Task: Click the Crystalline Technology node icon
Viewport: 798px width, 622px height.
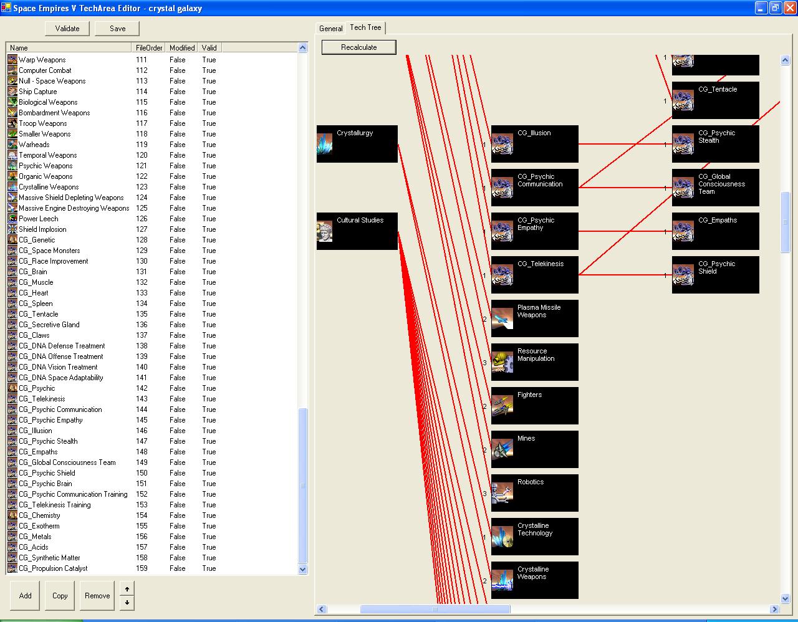Action: point(502,537)
